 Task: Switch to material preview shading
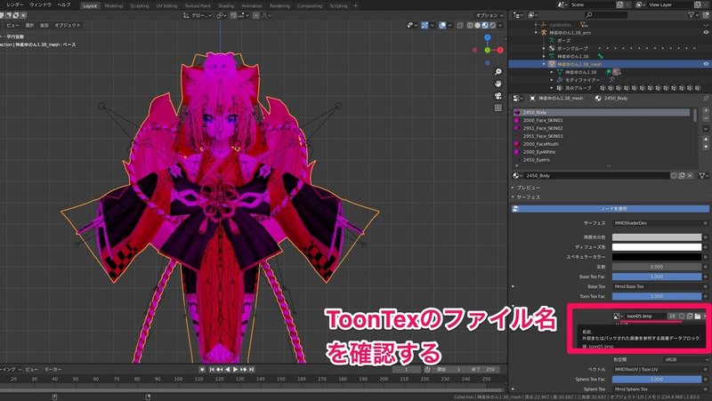484,26
